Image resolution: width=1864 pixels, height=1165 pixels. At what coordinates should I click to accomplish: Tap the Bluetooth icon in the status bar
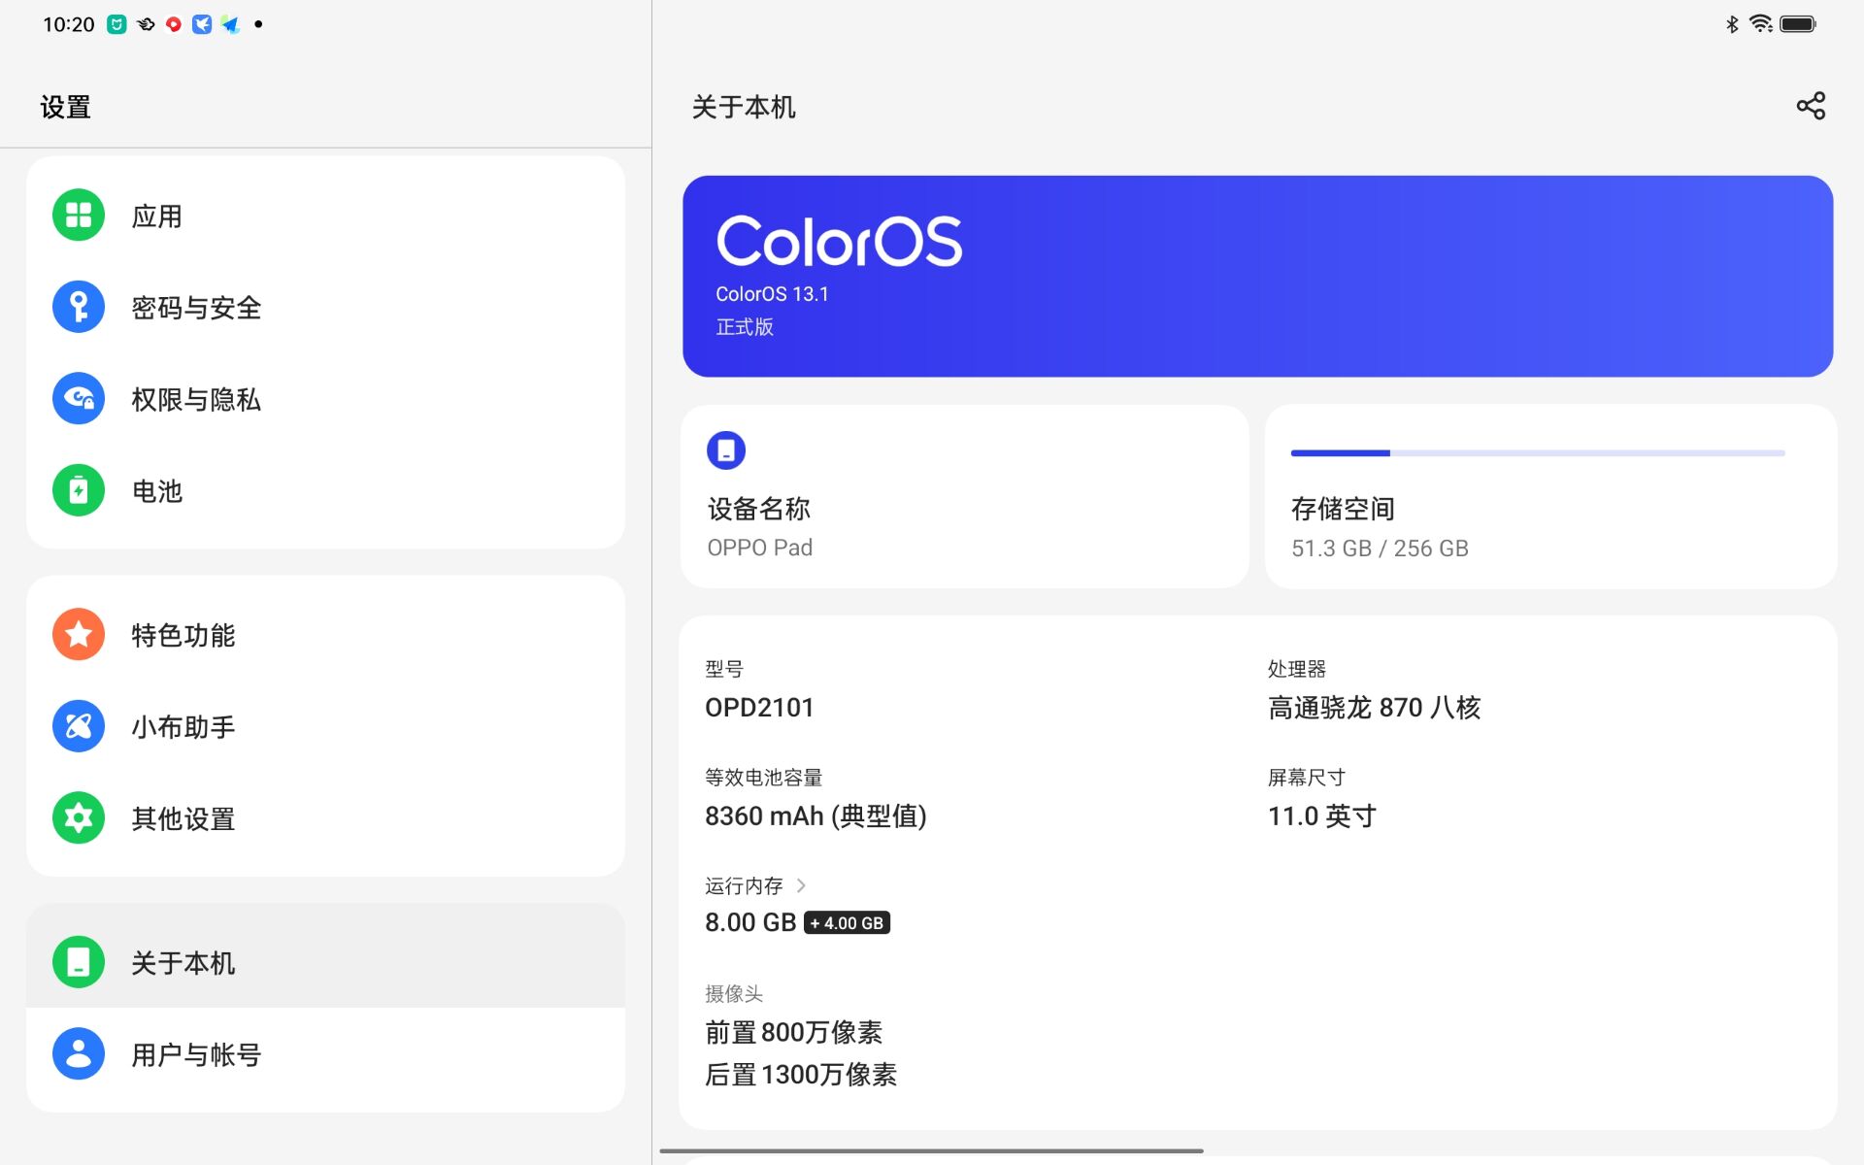(x=1731, y=23)
